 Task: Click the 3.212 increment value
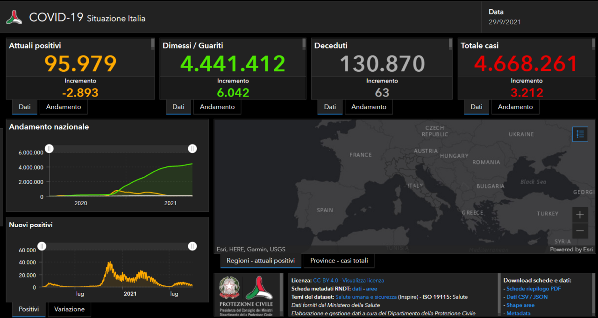pos(527,92)
